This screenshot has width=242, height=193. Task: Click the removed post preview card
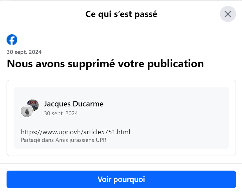coord(121,118)
